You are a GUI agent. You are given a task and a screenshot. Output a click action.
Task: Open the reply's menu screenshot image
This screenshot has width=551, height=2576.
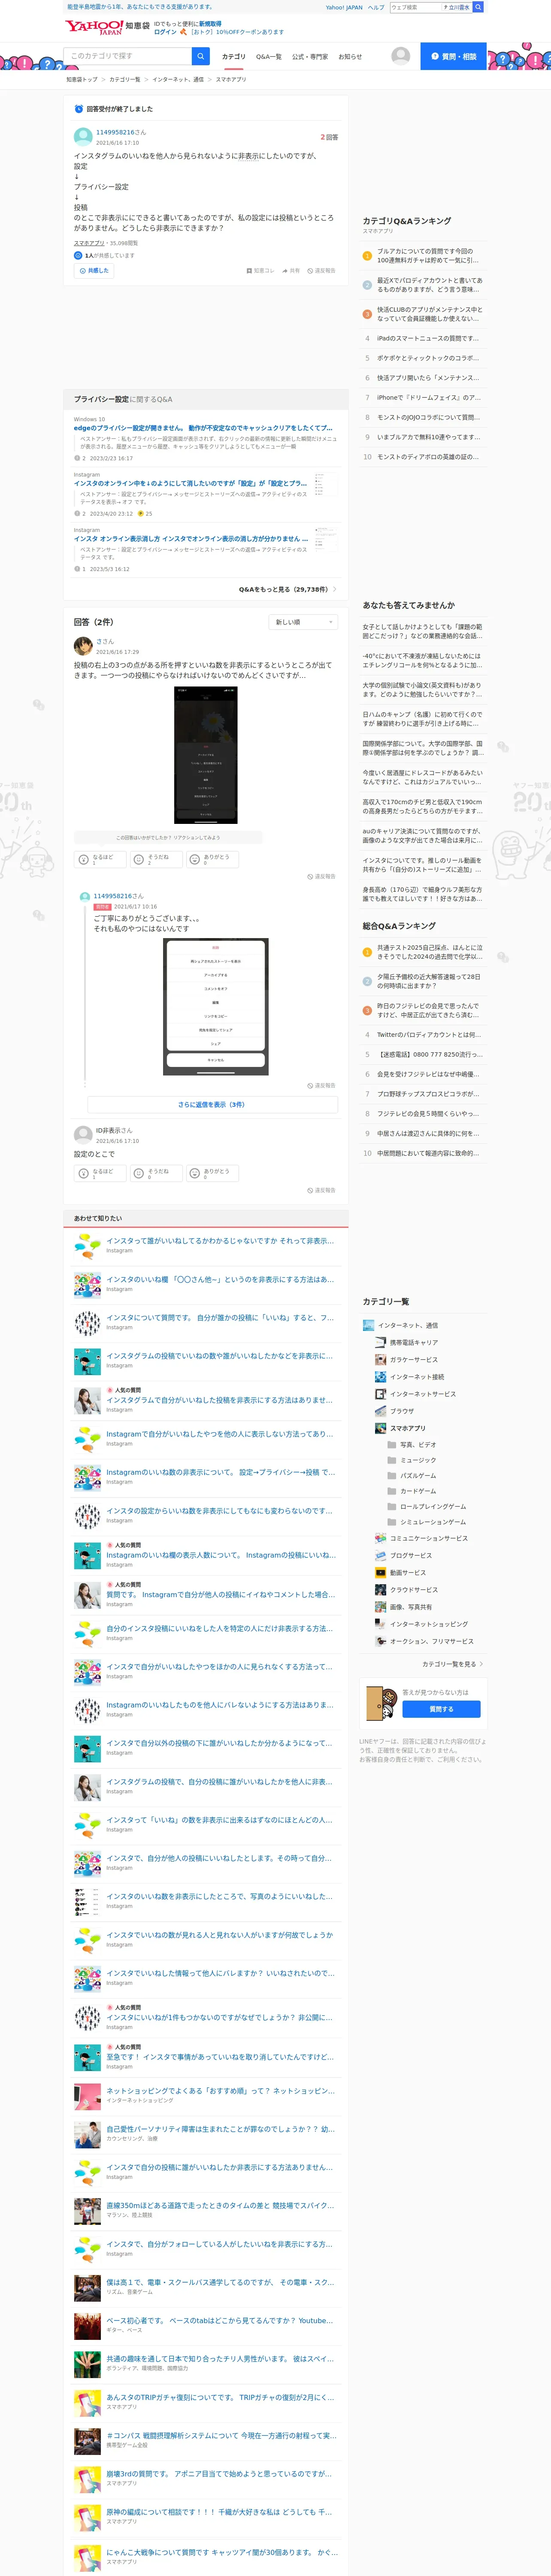click(x=216, y=1007)
